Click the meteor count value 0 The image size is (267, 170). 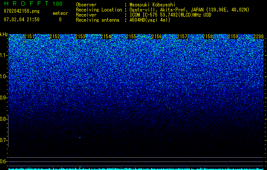click(x=60, y=20)
